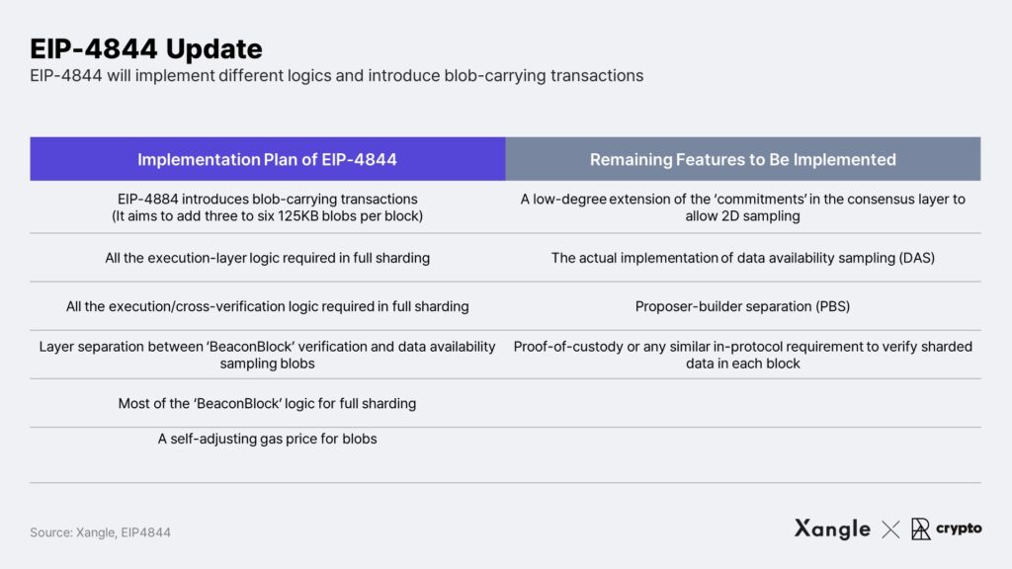Select the BeaconBlock layer separation cell

pyautogui.click(x=267, y=355)
